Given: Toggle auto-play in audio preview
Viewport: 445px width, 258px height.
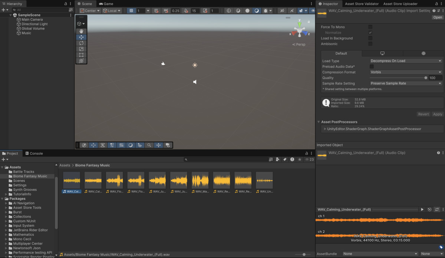Looking at the screenshot, I should click(429, 210).
